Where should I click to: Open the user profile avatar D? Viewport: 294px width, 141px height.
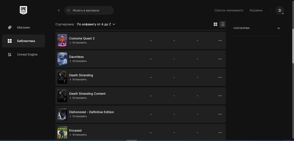[280, 11]
